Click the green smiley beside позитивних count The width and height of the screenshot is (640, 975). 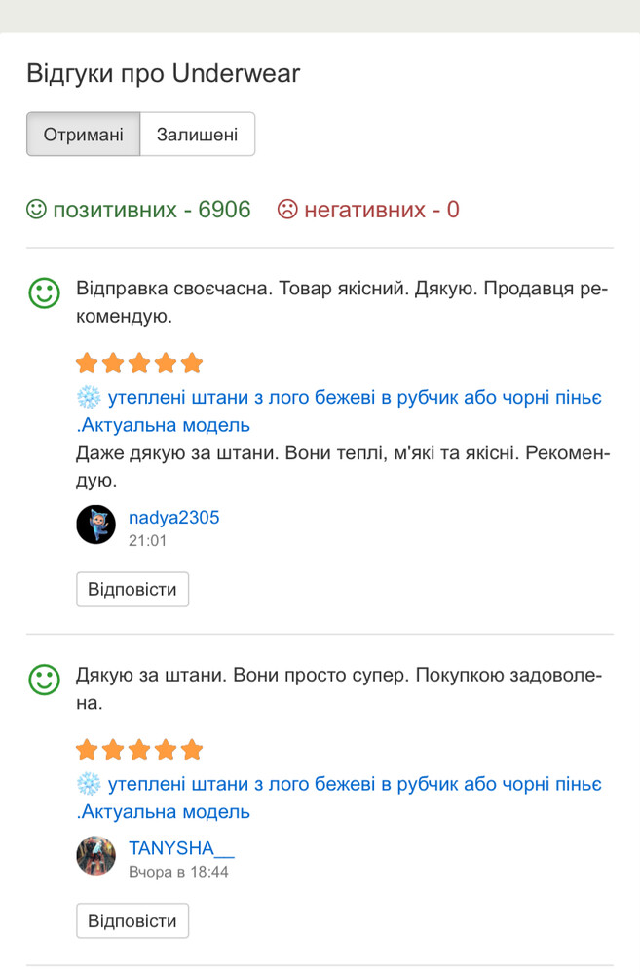tap(36, 210)
